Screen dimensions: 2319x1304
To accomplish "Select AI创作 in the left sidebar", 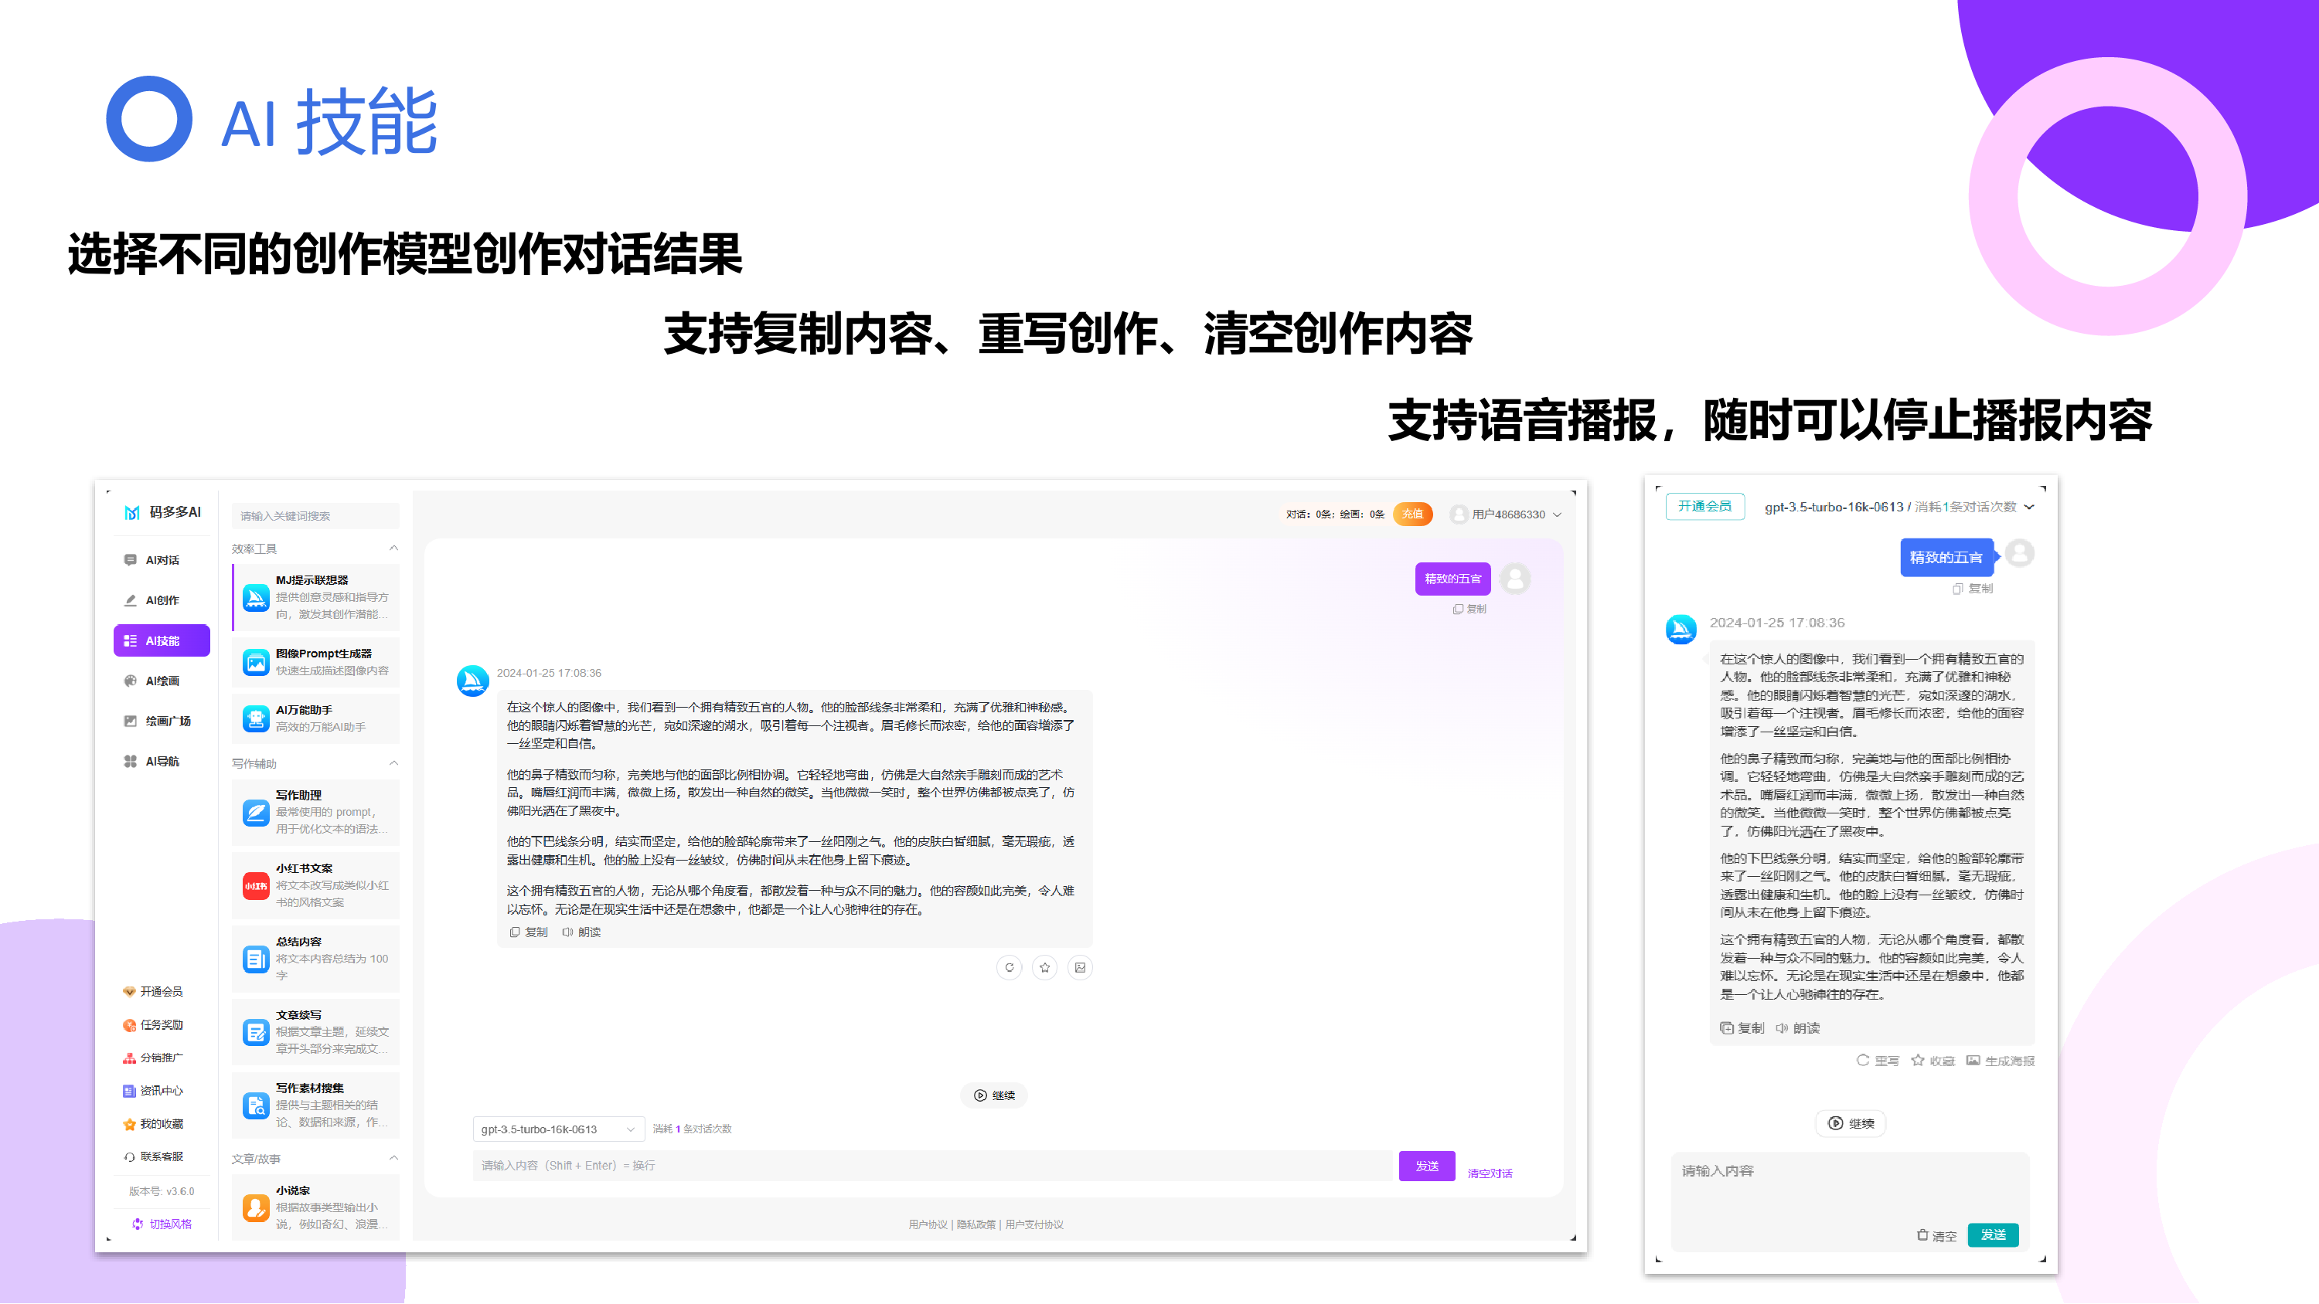I will [162, 600].
